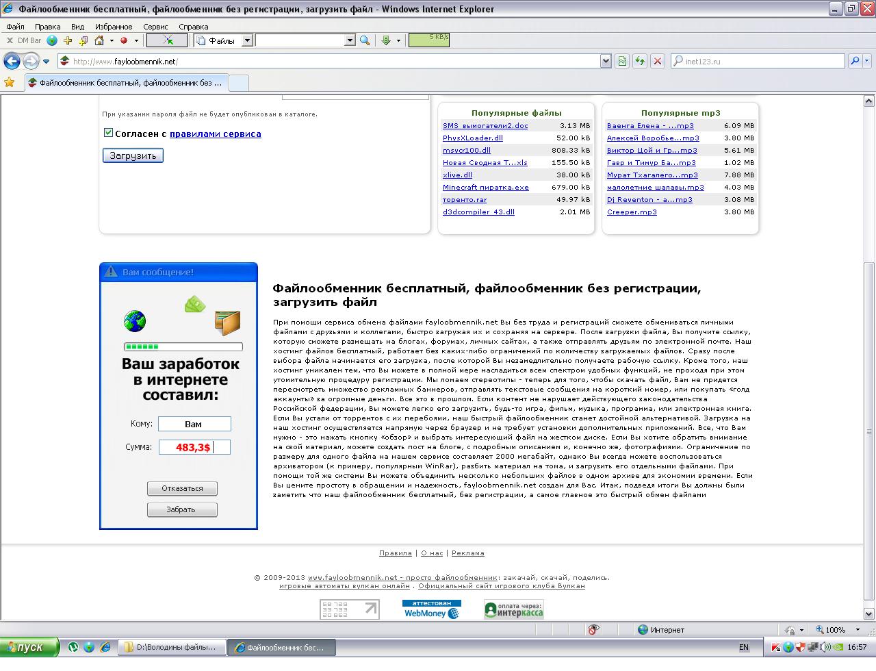
Task: Click Отказаться in the message popup
Action: tap(182, 488)
